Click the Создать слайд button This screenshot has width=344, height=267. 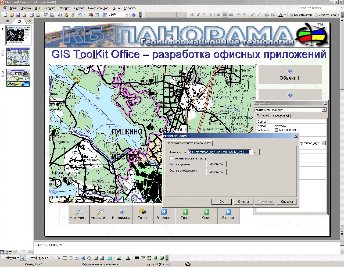tap(327, 15)
